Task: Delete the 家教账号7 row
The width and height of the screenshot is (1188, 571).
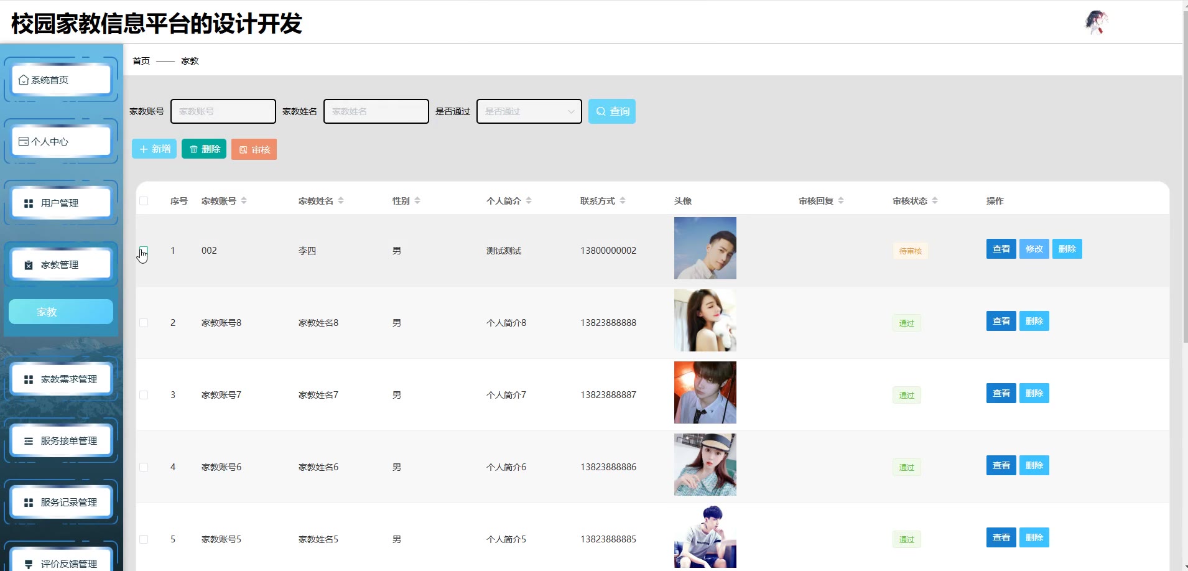Action: pyautogui.click(x=1034, y=393)
